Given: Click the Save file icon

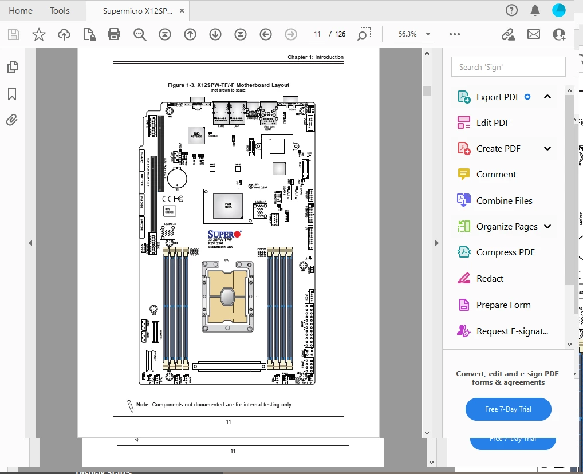Looking at the screenshot, I should tap(14, 34).
